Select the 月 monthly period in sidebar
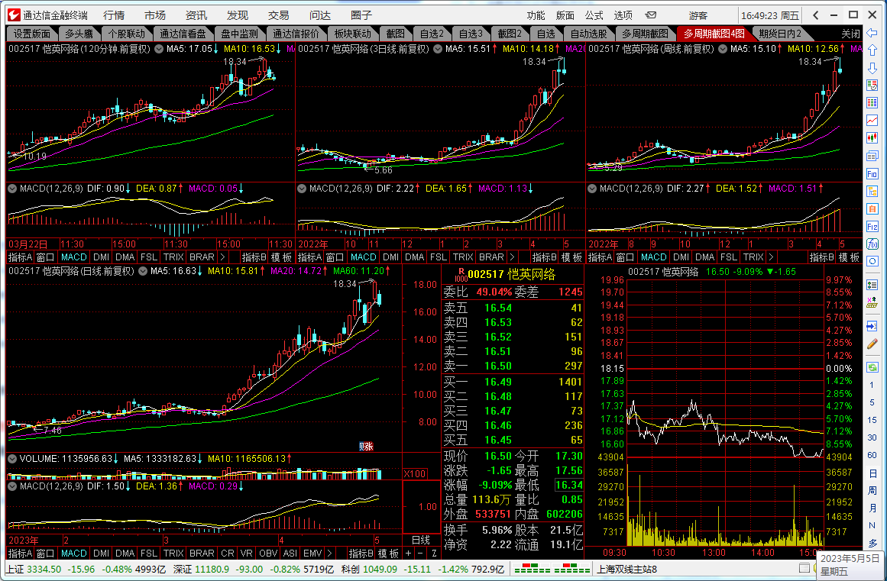Screen dimensions: 887x581 (872, 508)
